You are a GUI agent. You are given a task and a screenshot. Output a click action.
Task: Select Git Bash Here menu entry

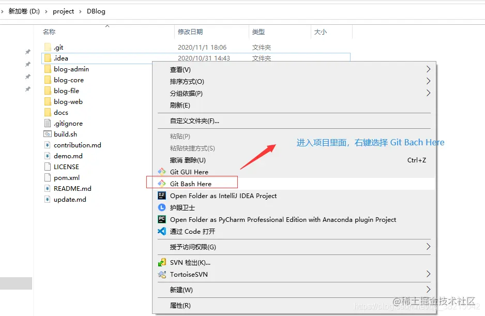tap(294, 184)
